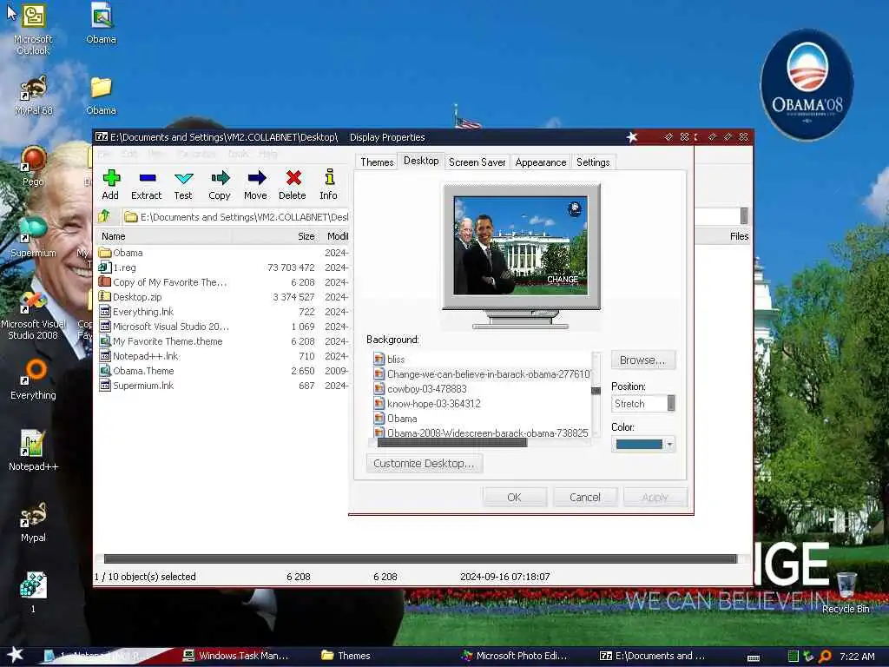Click the Extract toolbar icon
The width and height of the screenshot is (889, 667).
[x=147, y=185]
